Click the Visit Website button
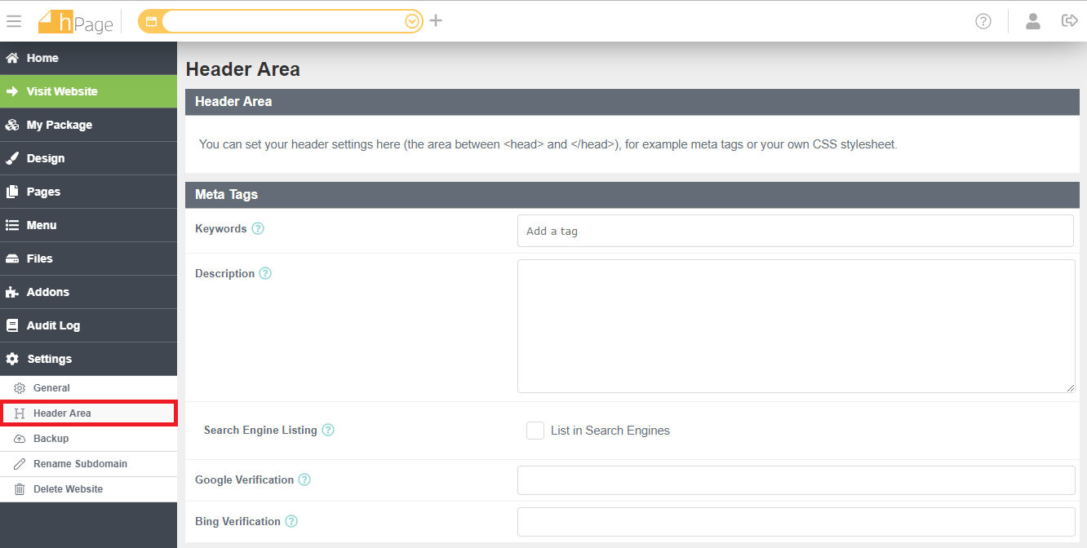This screenshot has height=548, width=1087. point(88,91)
